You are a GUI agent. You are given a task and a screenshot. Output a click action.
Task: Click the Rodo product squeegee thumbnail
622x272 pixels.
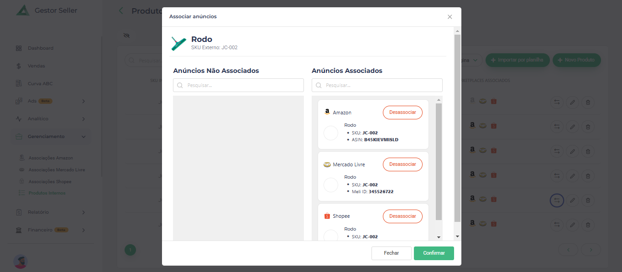click(x=178, y=43)
